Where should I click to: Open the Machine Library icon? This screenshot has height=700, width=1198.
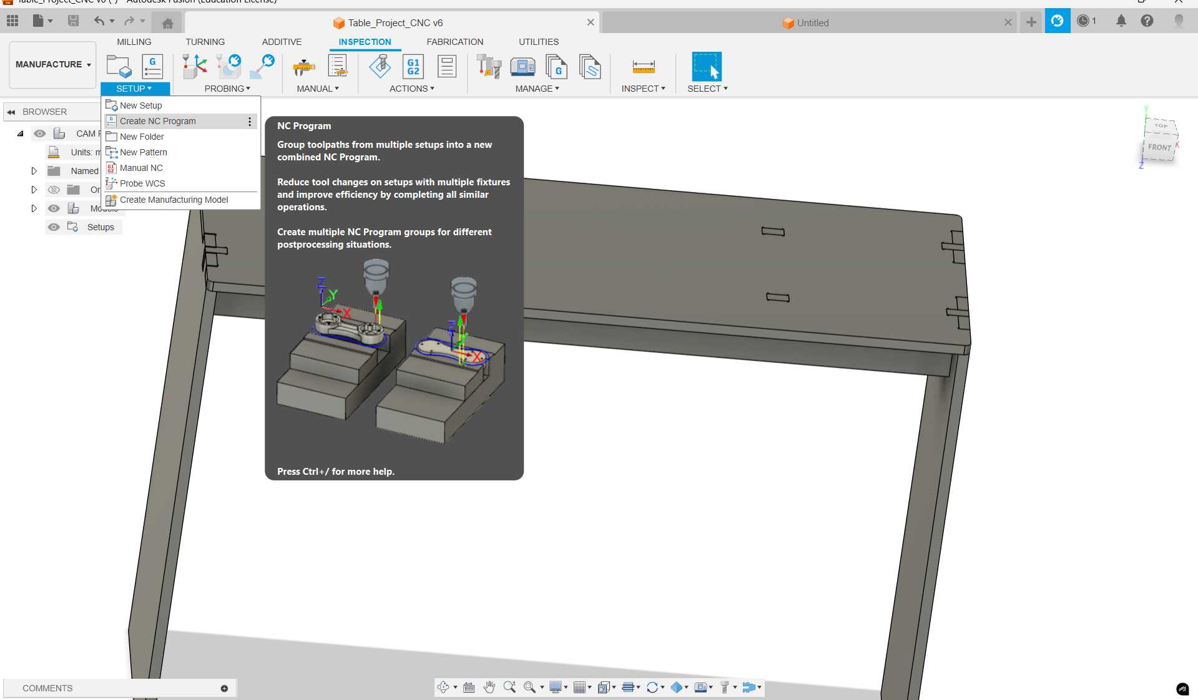click(x=523, y=66)
